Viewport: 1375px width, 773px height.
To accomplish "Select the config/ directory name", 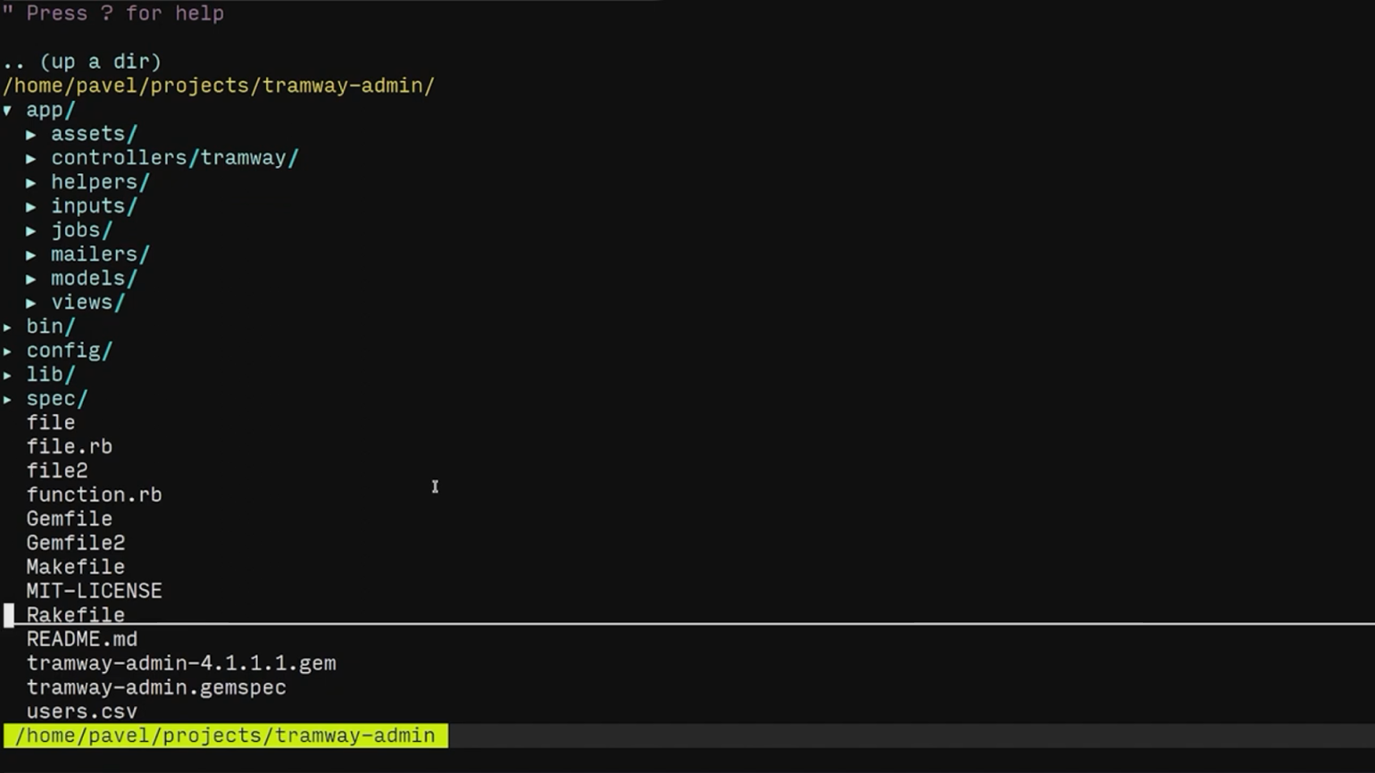I will pyautogui.click(x=70, y=351).
